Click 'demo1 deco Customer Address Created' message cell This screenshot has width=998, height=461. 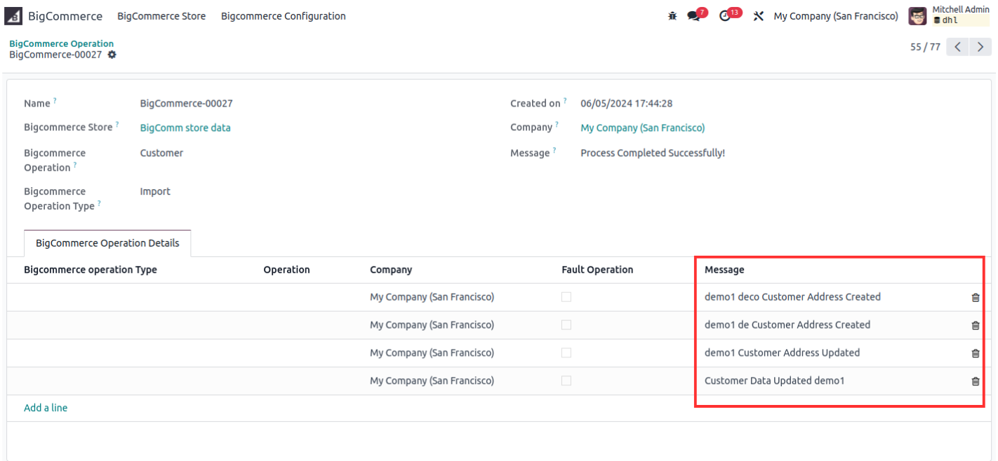tap(792, 297)
